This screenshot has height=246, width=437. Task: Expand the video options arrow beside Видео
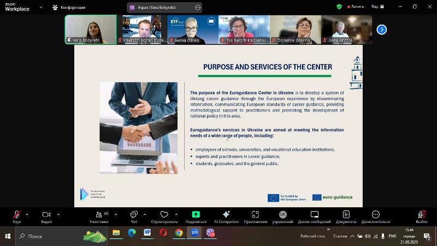coord(58,214)
